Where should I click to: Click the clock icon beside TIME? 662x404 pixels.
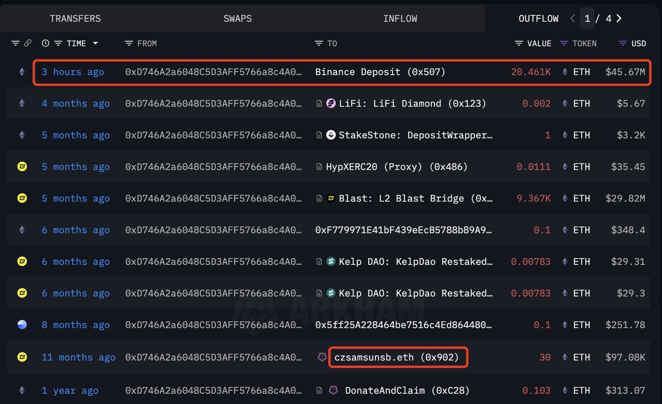[45, 43]
